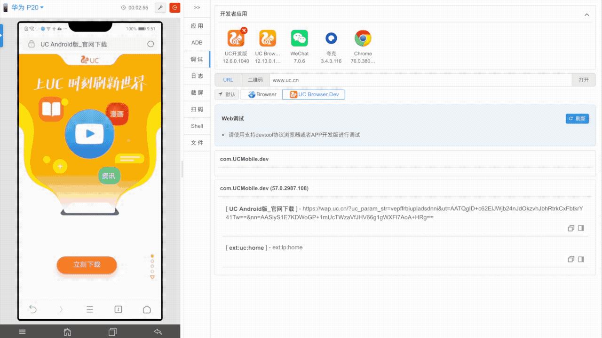602x338 pixels.
Task: Switch to the 应用 tab
Action: [x=197, y=26]
